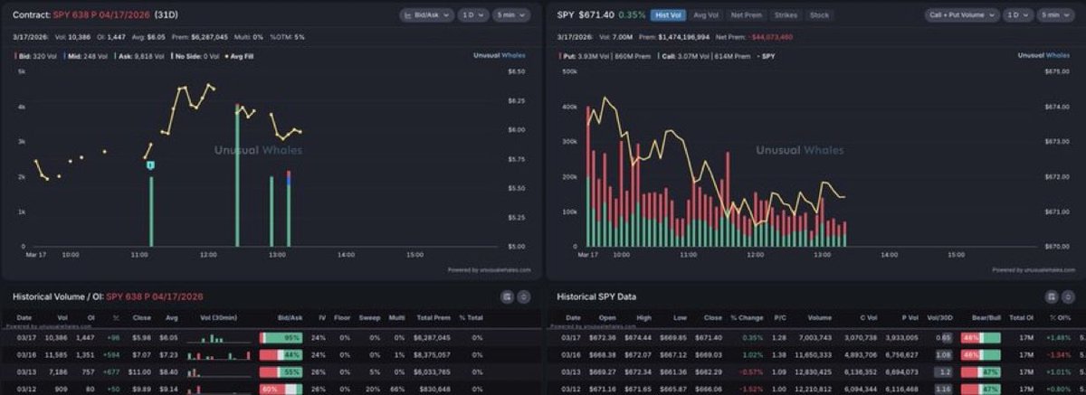1086x395 pixels.
Task: Click the '0.65' Vol/30D cell
Action: point(943,337)
